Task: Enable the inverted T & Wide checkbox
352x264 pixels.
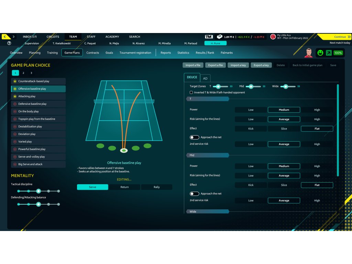Action: click(191, 92)
